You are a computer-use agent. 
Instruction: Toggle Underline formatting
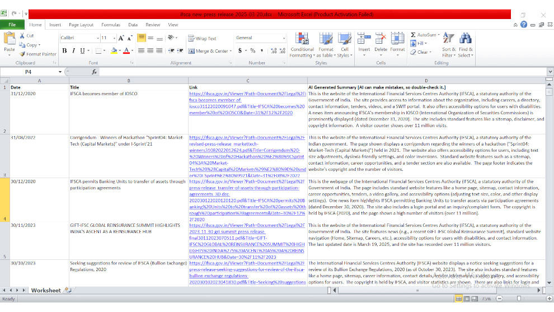(82, 50)
